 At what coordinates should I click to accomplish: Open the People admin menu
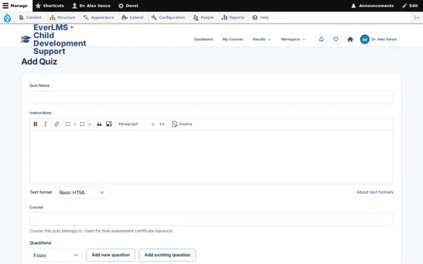(x=204, y=17)
